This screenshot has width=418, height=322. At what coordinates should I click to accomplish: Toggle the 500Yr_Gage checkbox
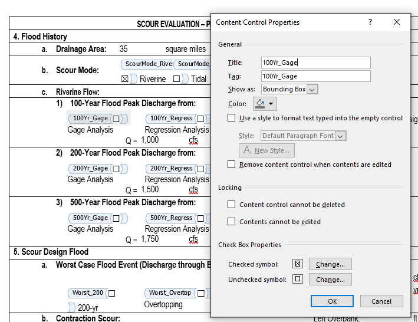(116, 218)
